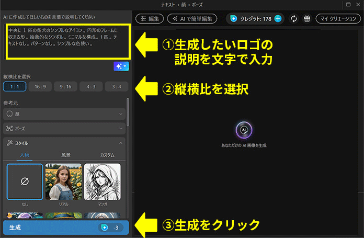
Task: Expand the ポーズ pose reference section
Action: pos(64,128)
